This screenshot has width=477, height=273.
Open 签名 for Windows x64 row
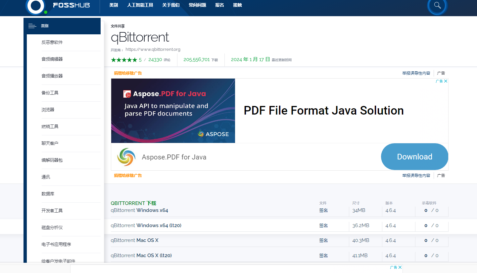coord(323,210)
